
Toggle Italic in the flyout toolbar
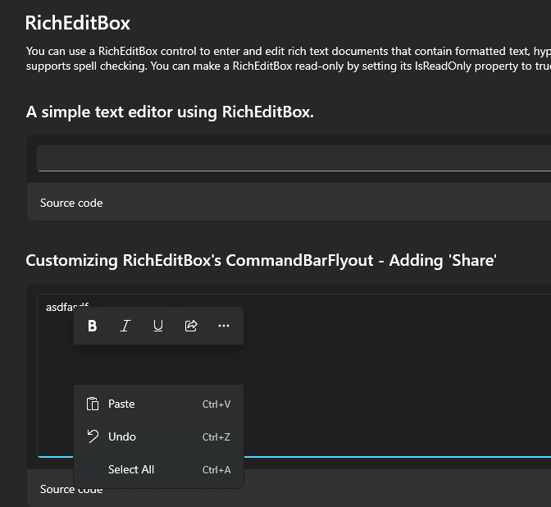(125, 326)
